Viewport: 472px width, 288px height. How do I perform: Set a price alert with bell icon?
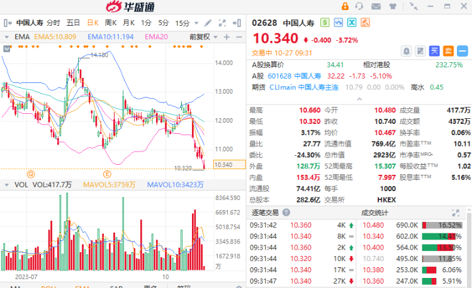[x=407, y=51]
